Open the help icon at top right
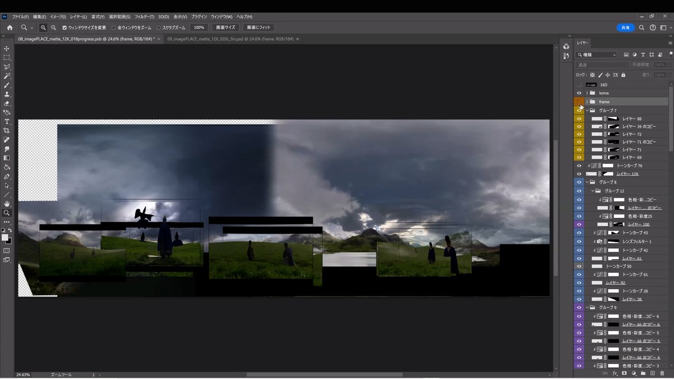Viewport: 674px width, 379px height. pos(653,28)
